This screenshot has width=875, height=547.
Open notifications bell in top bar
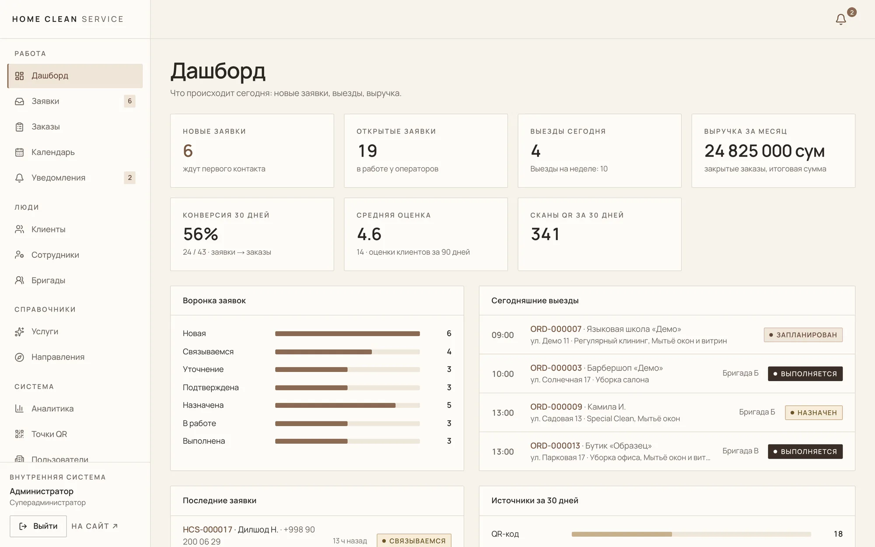840,19
